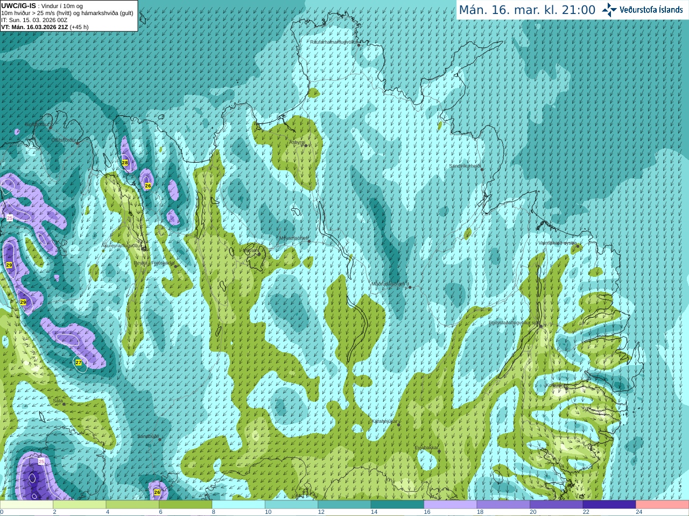Click the 6–8 m/s green legend swatch
Image resolution: width=689 pixels, height=516 pixels.
(x=186, y=505)
